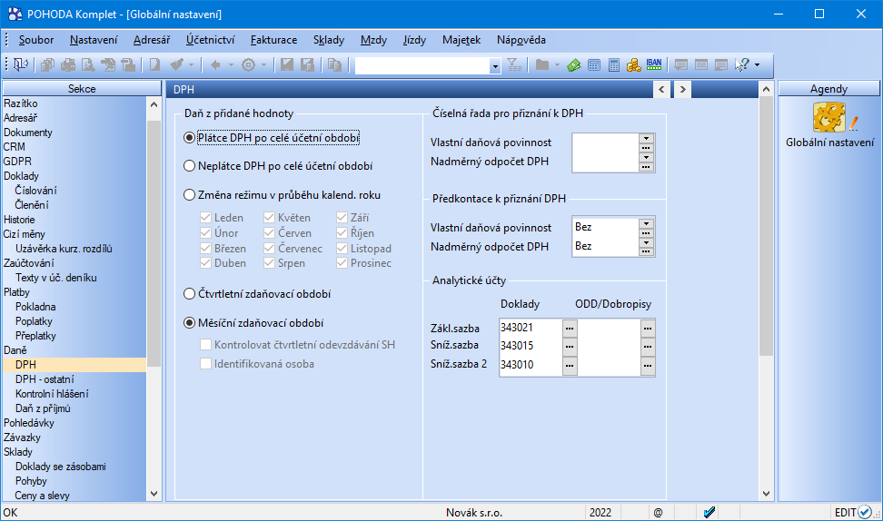Image resolution: width=883 pixels, height=521 pixels.
Task: Click the EDIT mode indicator icon
Action: coord(865,512)
